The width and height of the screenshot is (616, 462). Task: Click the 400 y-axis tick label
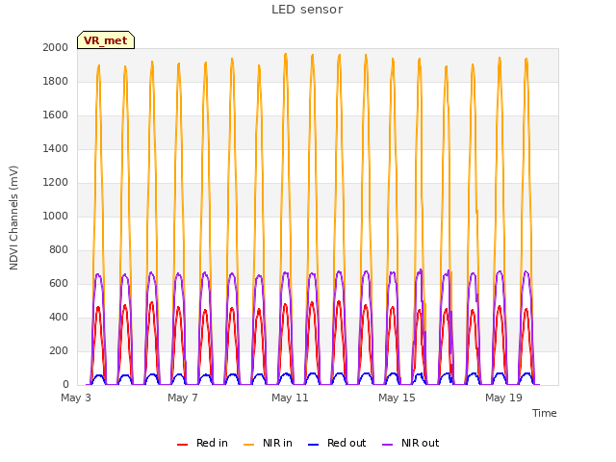click(x=59, y=318)
